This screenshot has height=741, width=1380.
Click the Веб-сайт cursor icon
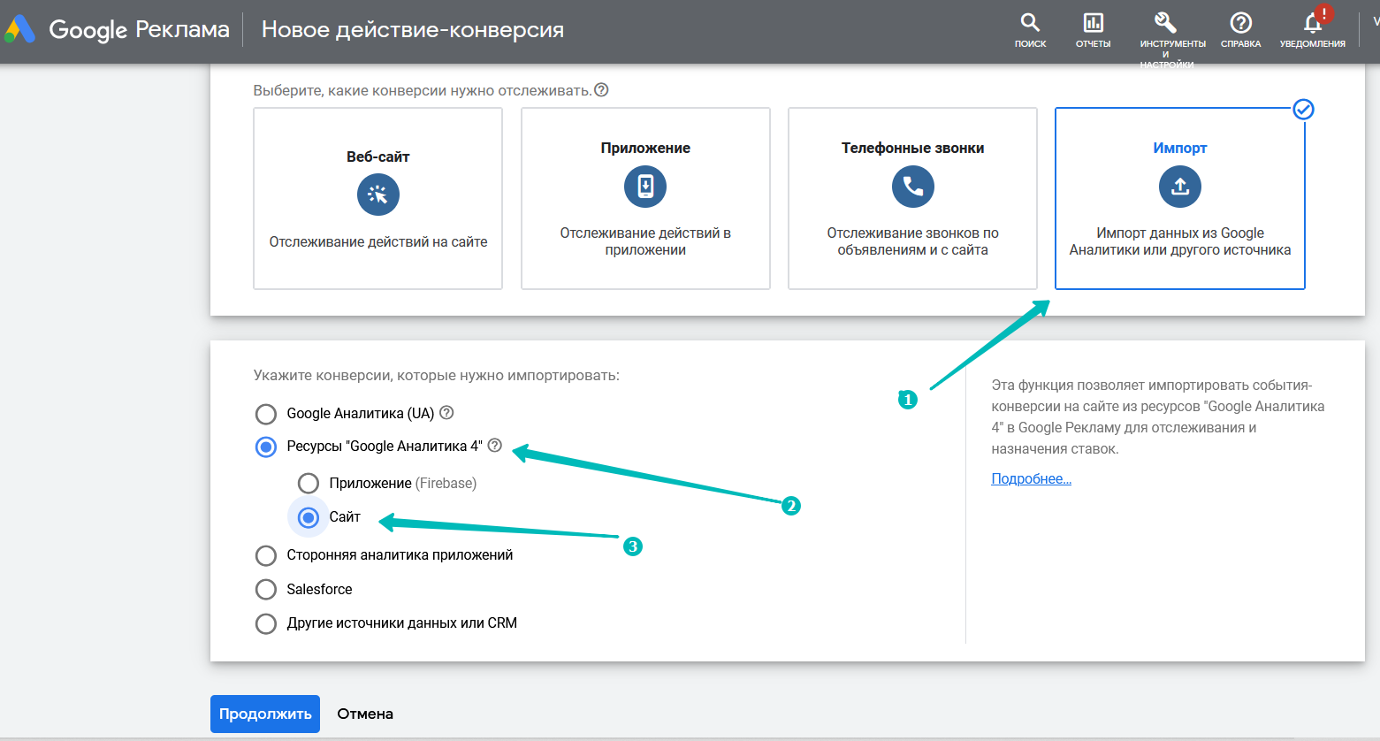click(378, 195)
